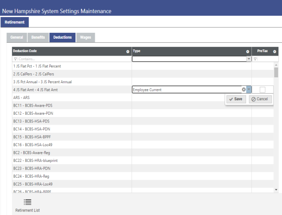Clear the Employee Current selection

[x=244, y=90]
